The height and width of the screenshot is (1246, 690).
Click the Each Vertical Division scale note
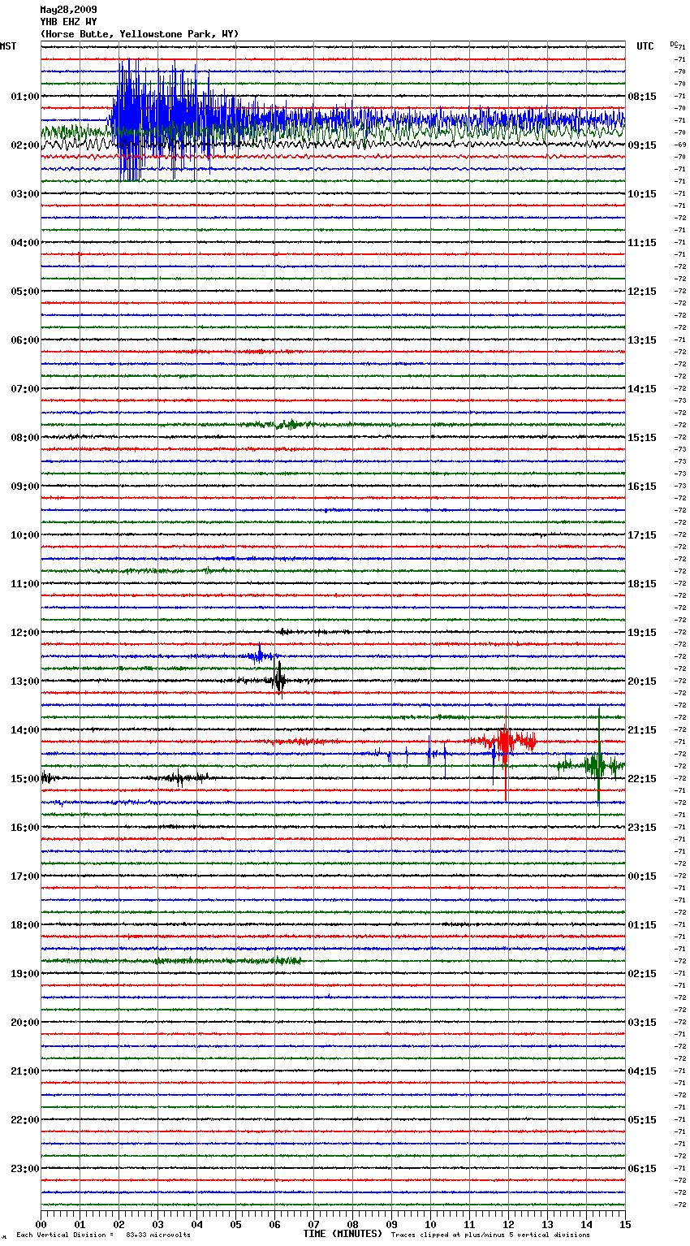(103, 1235)
